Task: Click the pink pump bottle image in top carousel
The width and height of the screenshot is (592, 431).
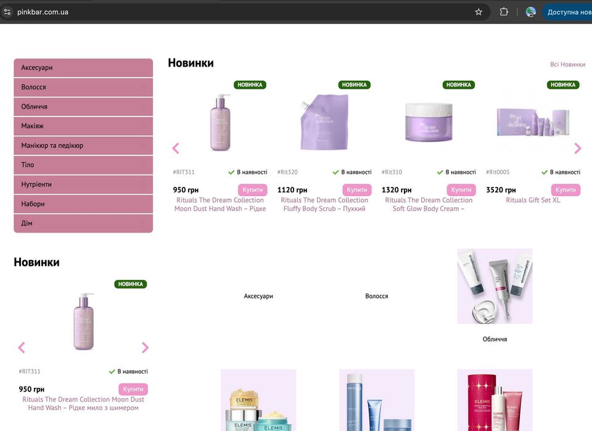Action: pyautogui.click(x=221, y=123)
